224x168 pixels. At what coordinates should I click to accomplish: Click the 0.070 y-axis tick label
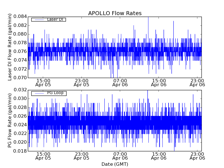tap(20, 78)
